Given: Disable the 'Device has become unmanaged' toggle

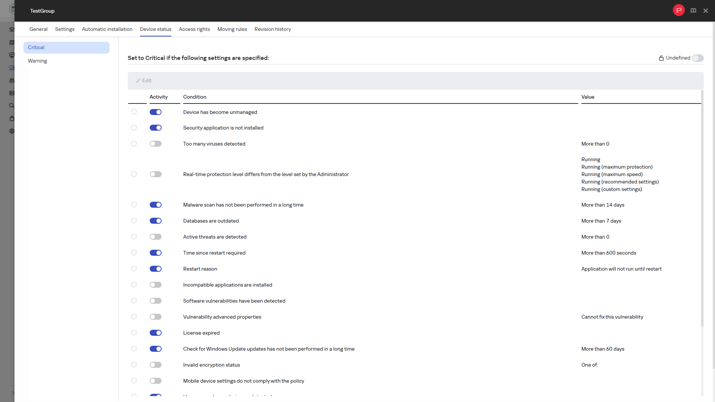Looking at the screenshot, I should click(156, 112).
